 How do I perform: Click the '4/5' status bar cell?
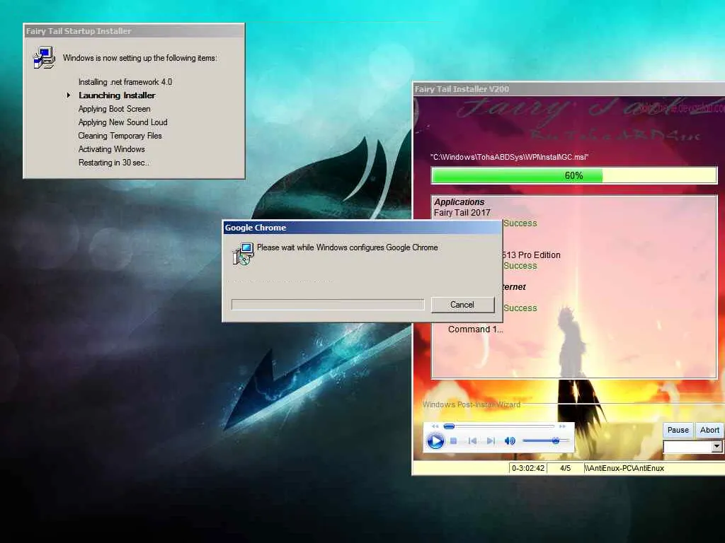pyautogui.click(x=565, y=468)
